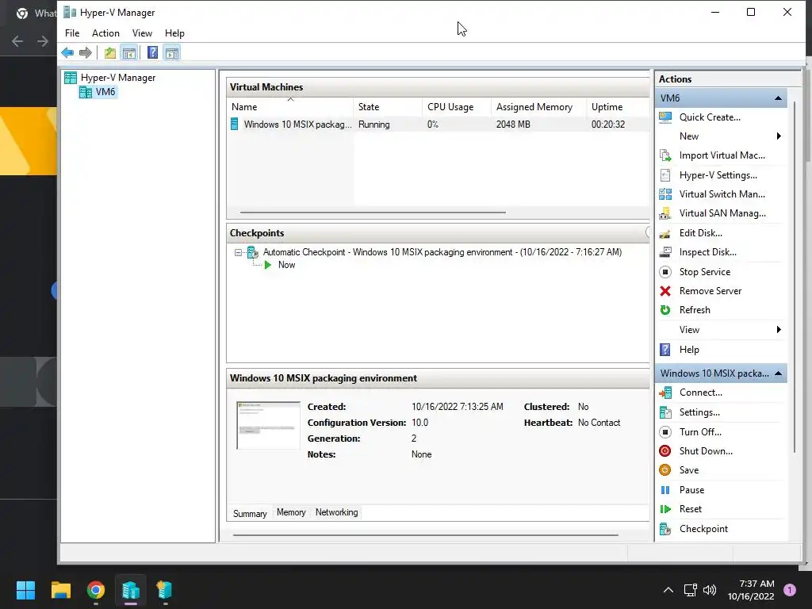The image size is (812, 609).
Task: Select VM6 server in the tree
Action: point(105,92)
